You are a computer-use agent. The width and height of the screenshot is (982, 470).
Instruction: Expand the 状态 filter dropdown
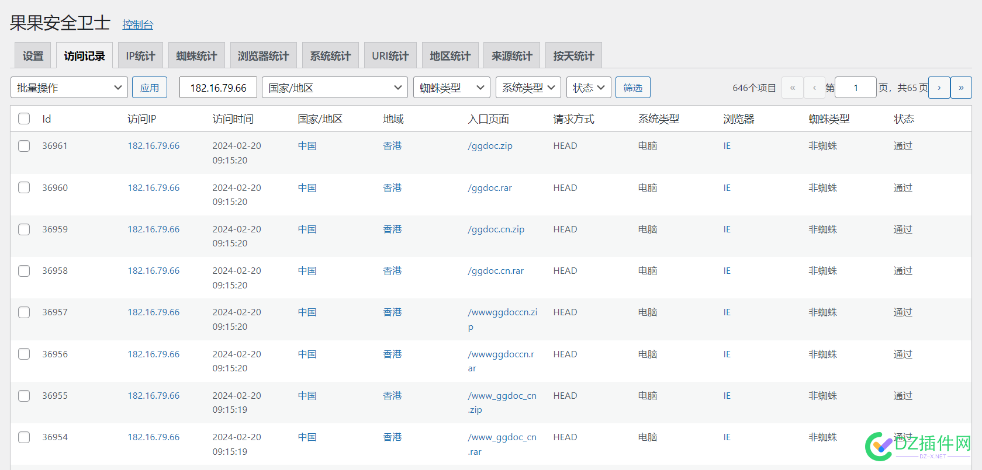point(589,88)
